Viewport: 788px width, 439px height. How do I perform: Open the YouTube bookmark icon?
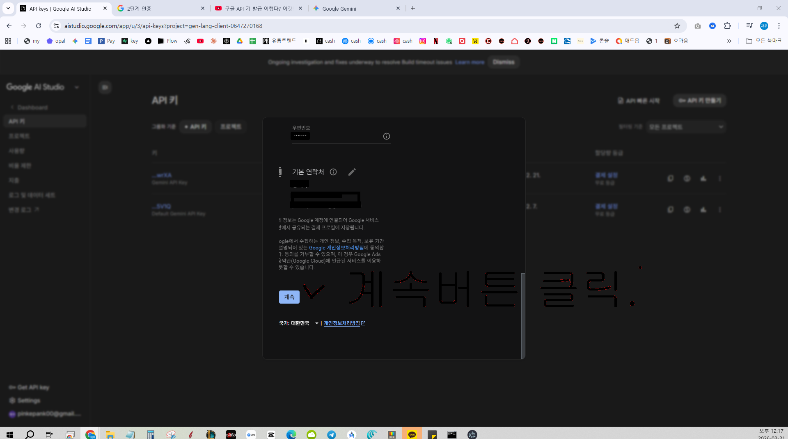pyautogui.click(x=200, y=41)
